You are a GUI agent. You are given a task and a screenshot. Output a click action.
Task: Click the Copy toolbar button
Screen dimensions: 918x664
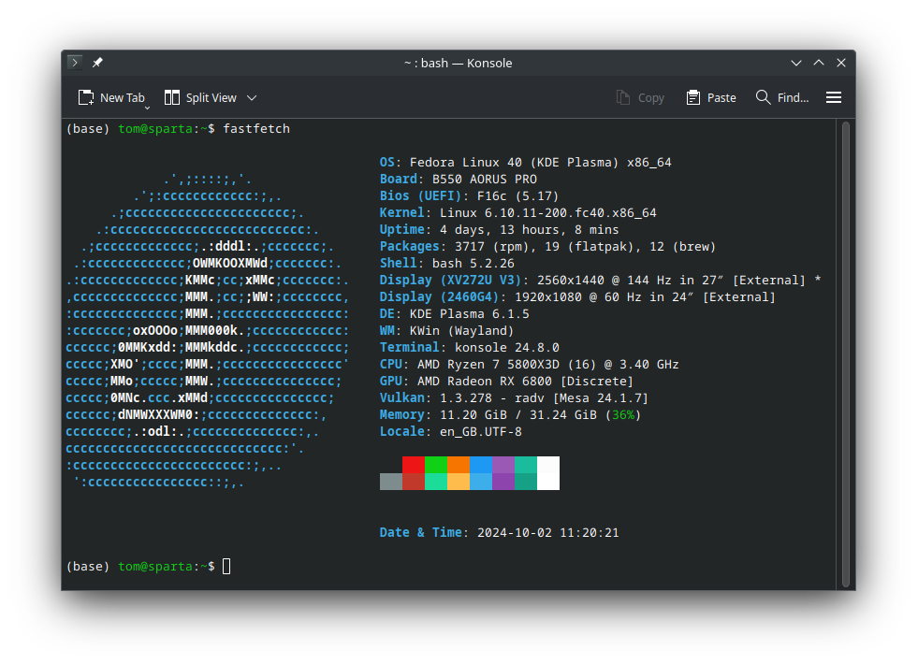pos(640,97)
